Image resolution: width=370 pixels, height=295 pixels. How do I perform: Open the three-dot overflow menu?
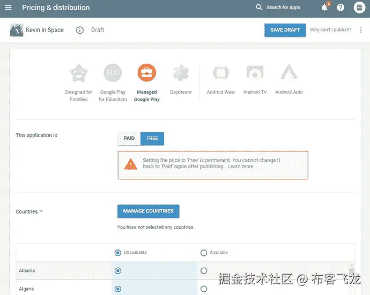(361, 30)
